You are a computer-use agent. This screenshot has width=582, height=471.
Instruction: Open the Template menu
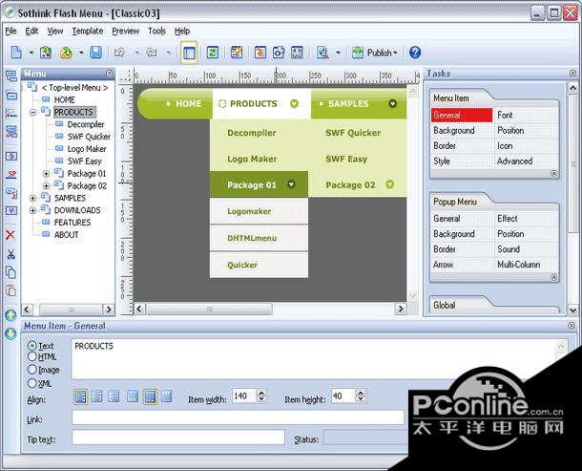click(88, 32)
